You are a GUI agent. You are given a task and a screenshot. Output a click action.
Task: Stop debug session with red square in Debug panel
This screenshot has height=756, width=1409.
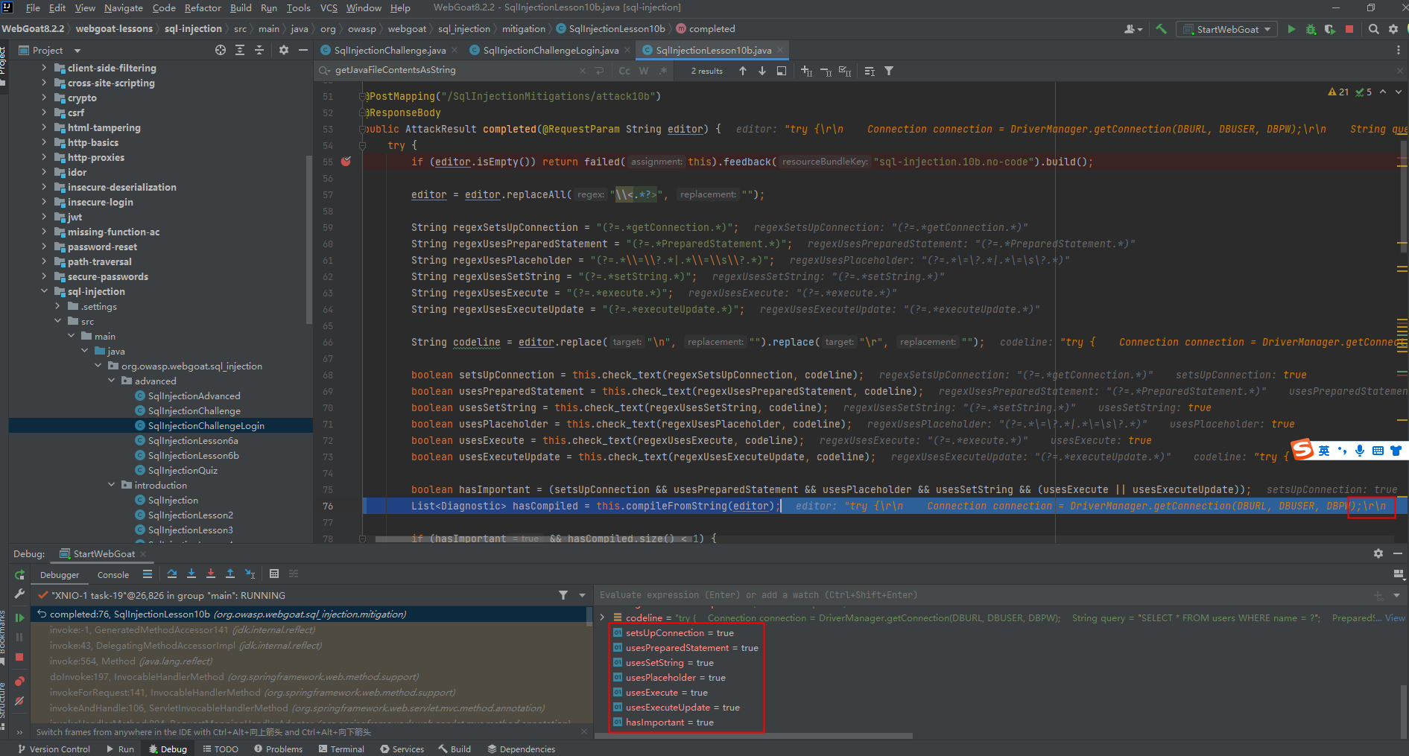tap(19, 657)
